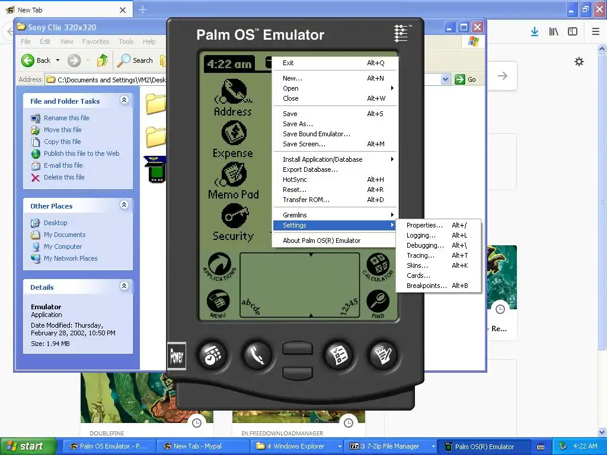Open the Back history dropdown arrow

pyautogui.click(x=57, y=60)
